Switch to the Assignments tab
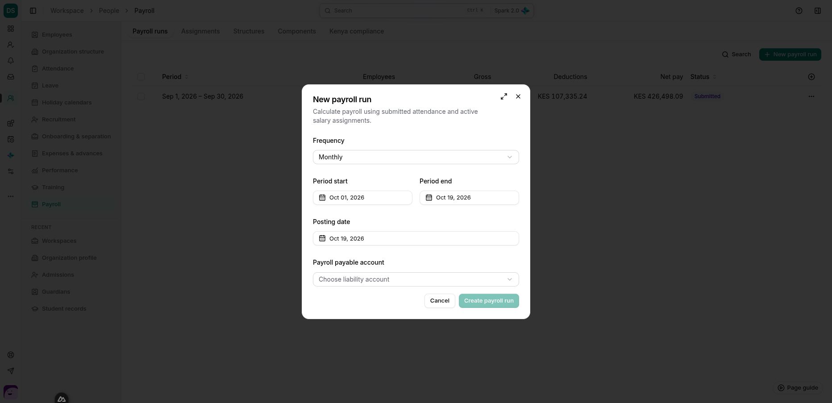 point(200,31)
